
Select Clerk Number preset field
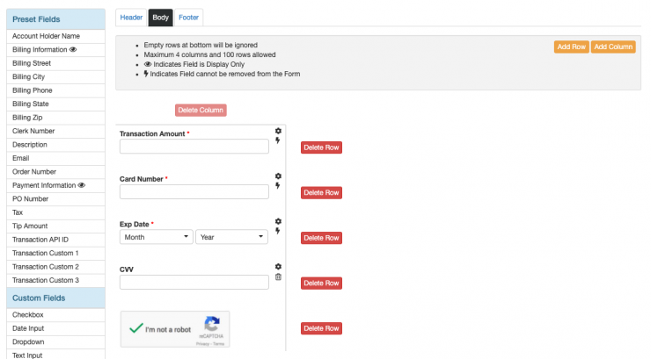55,132
